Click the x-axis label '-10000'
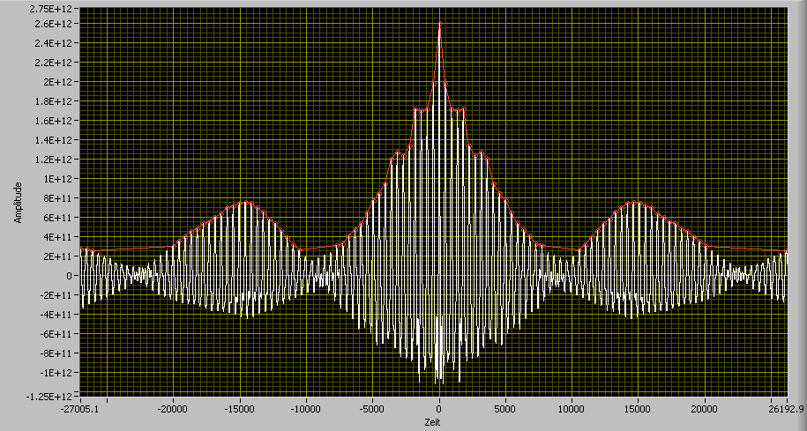This screenshot has height=431, width=807. (x=306, y=409)
